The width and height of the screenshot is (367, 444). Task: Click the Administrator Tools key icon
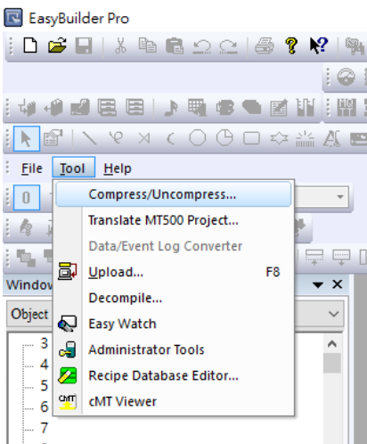68,349
